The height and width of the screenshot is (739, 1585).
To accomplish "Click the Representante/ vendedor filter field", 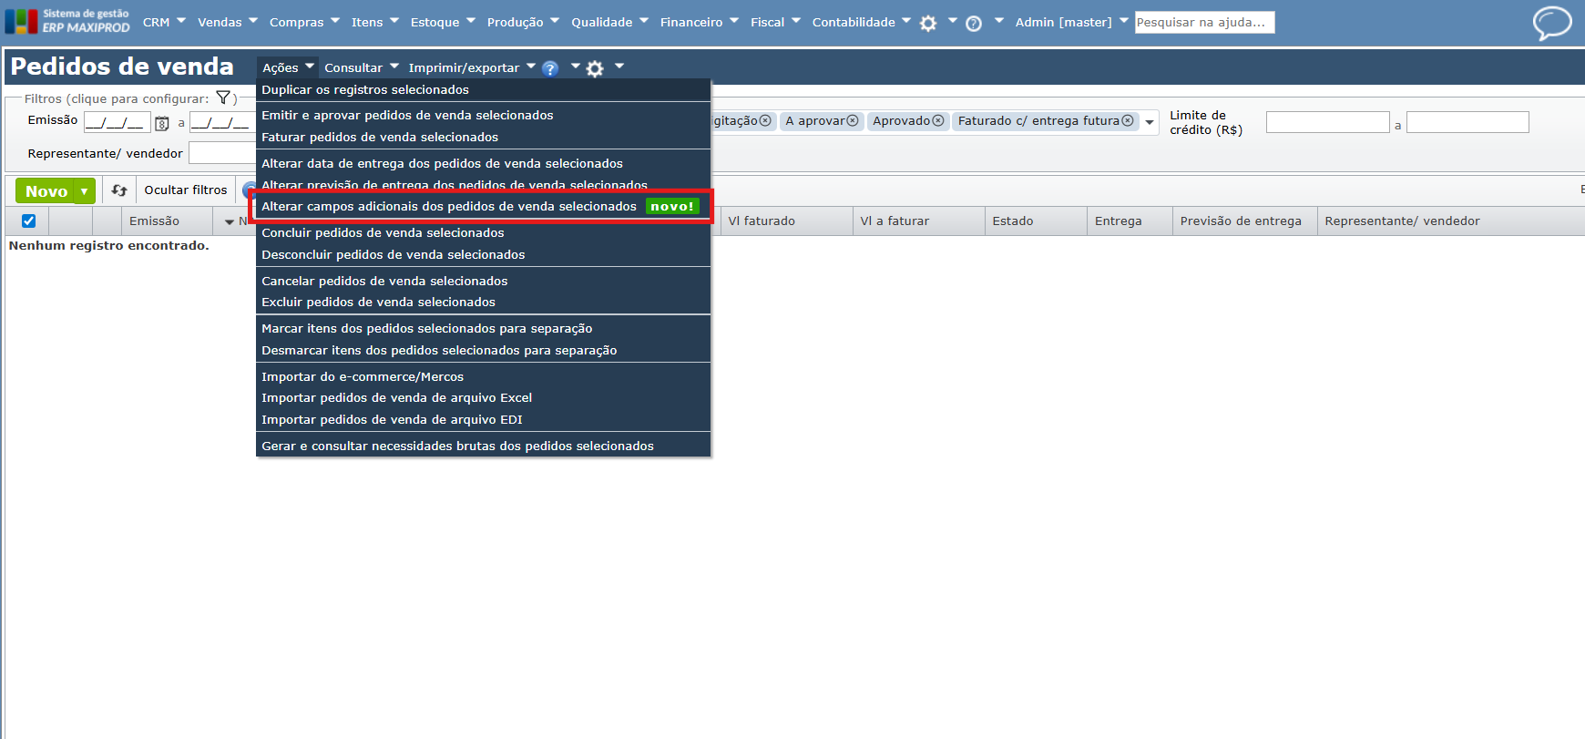I will [x=222, y=152].
